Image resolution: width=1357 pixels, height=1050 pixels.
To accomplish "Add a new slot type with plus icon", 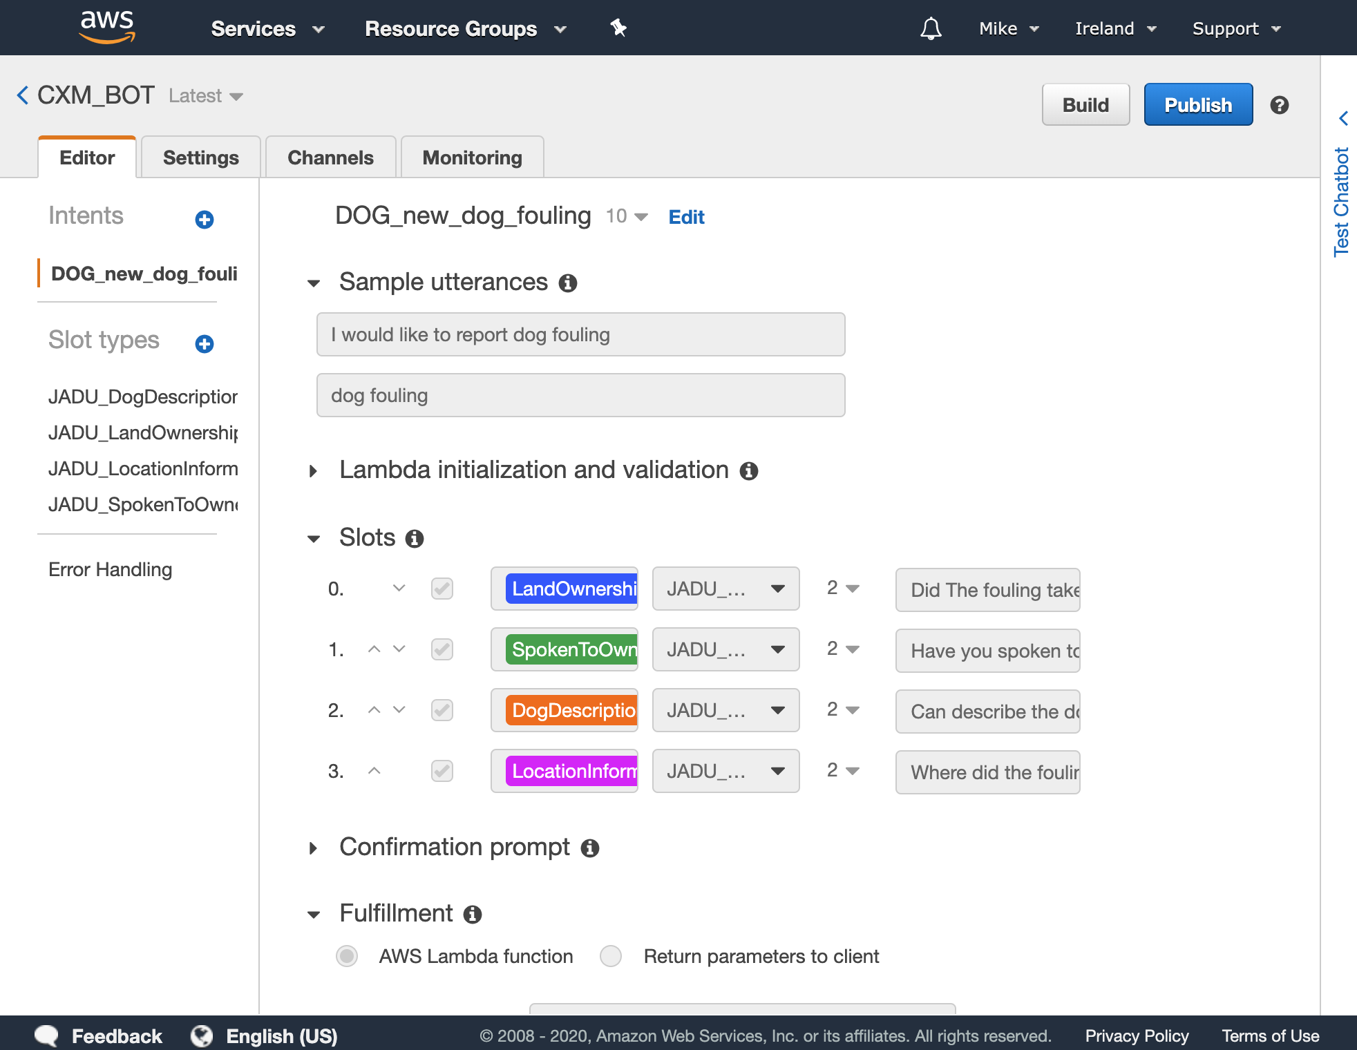I will pyautogui.click(x=205, y=344).
